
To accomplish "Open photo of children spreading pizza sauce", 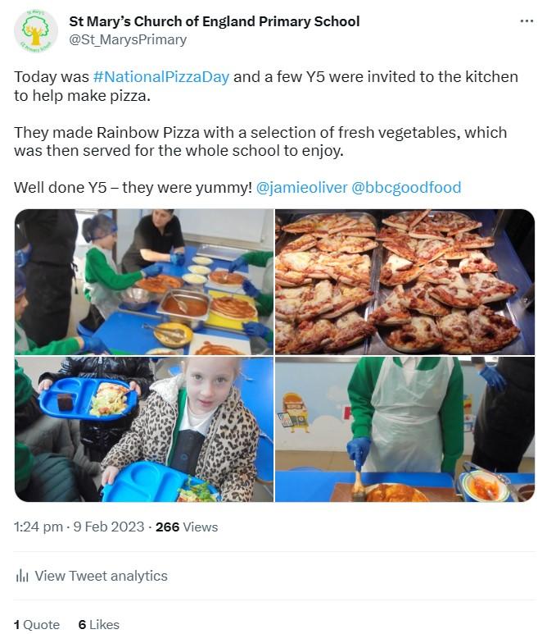I will (144, 281).
